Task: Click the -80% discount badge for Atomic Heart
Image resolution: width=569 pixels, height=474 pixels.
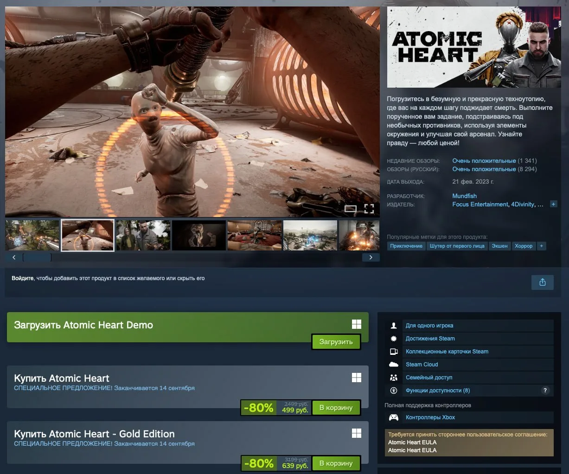Action: (x=258, y=408)
